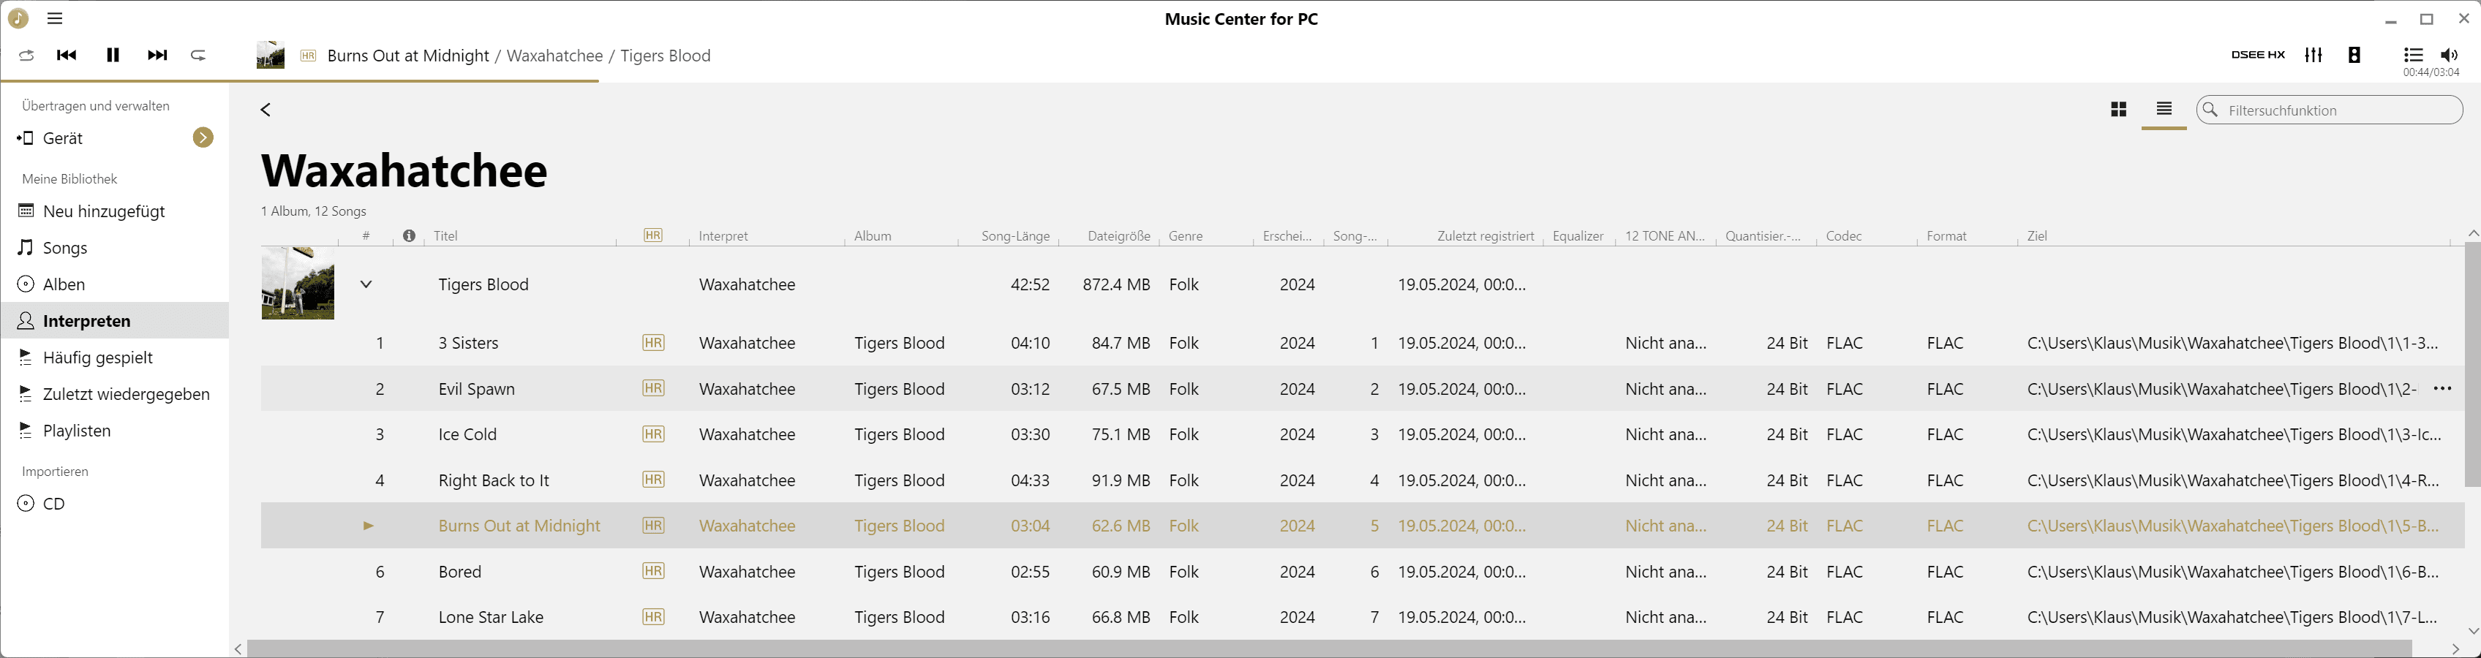Pause the currently playing song

pyautogui.click(x=113, y=55)
